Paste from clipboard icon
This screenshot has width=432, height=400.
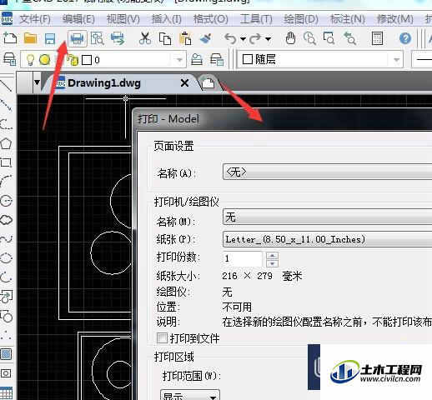pos(185,38)
